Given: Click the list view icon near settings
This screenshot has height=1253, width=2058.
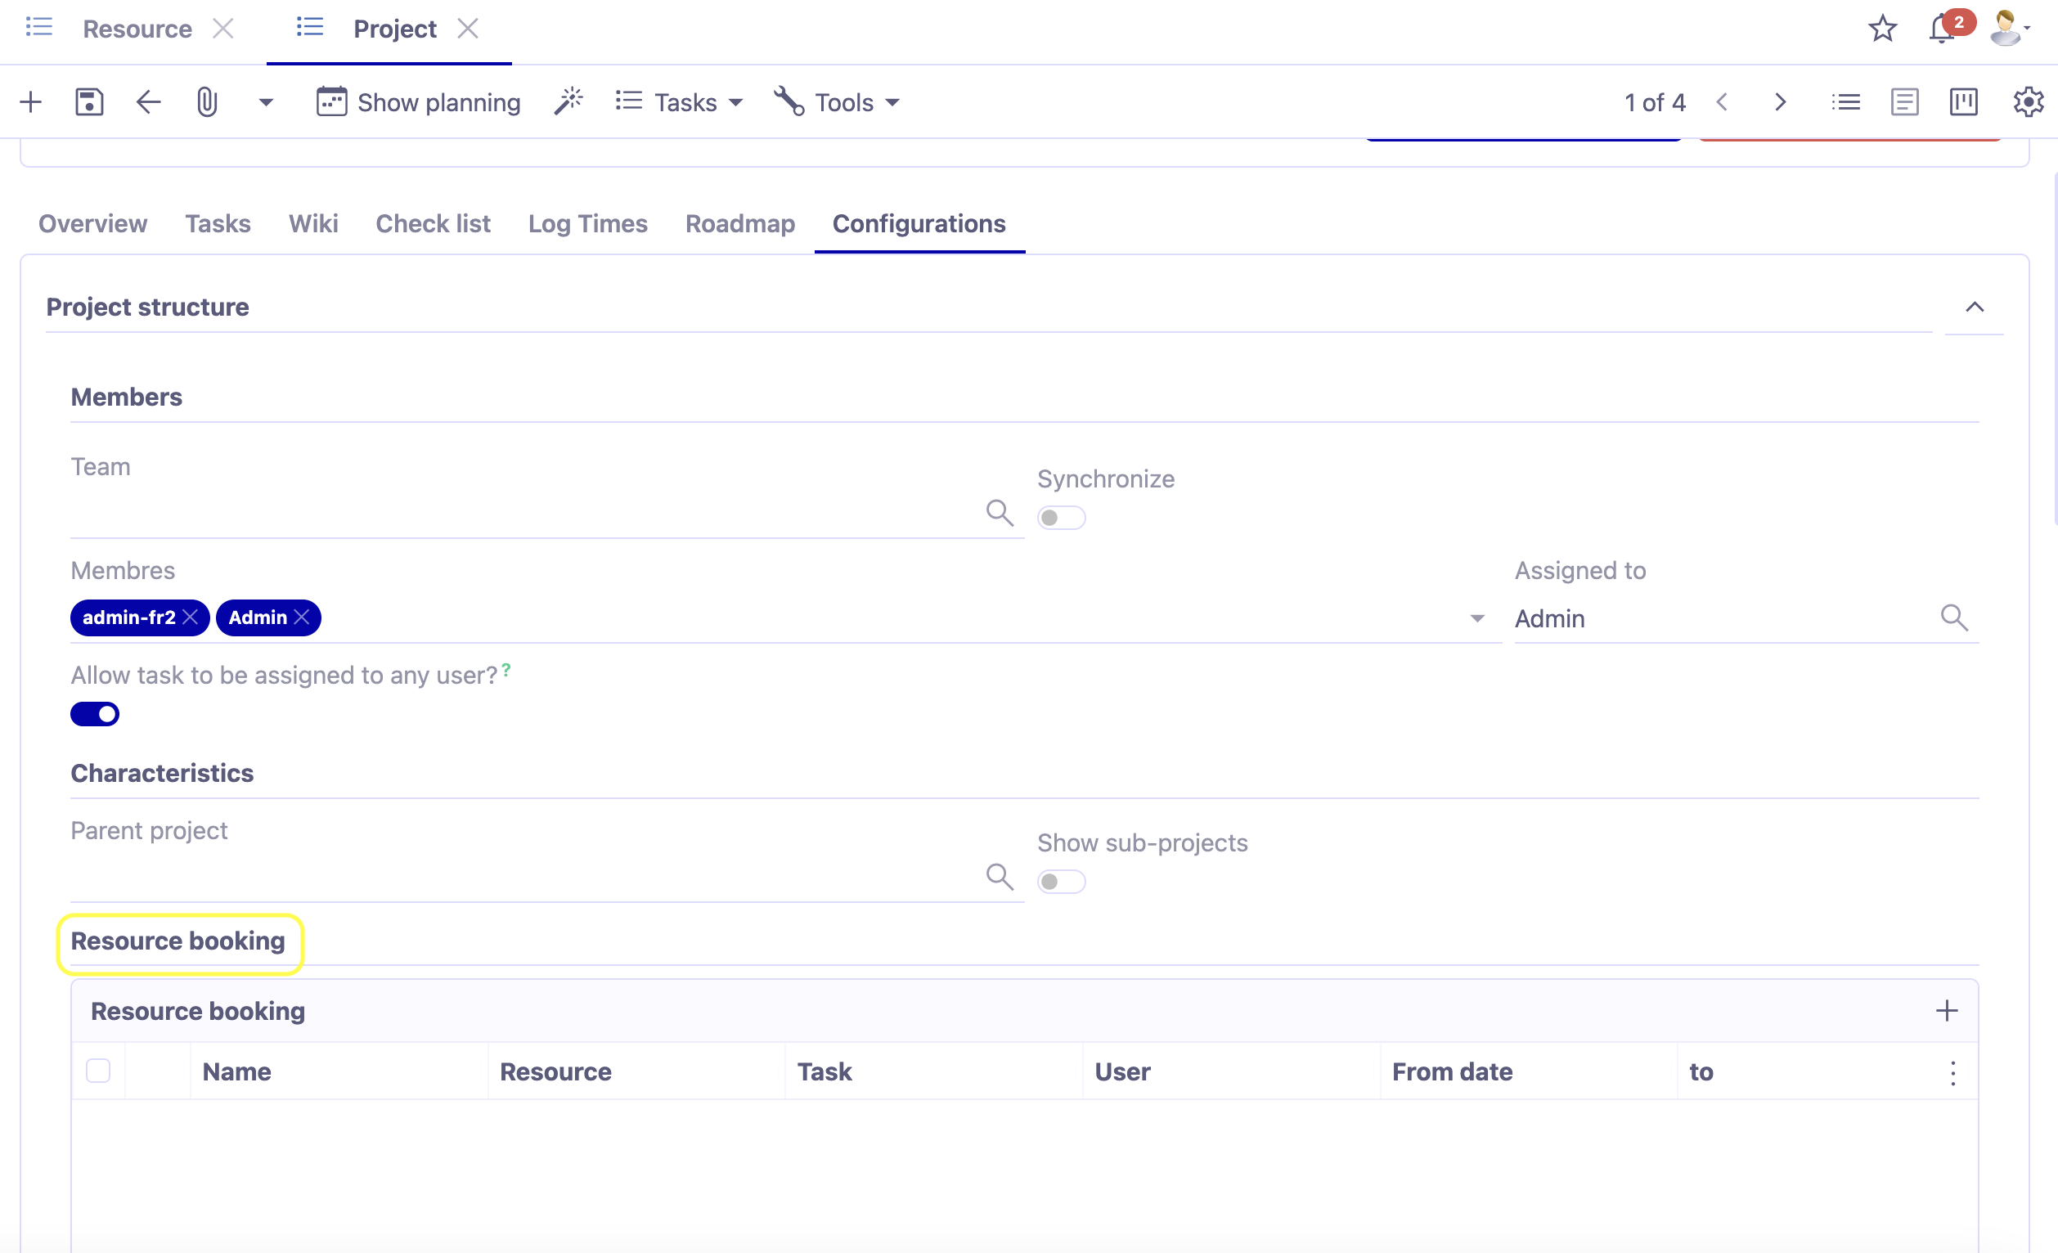Looking at the screenshot, I should pyautogui.click(x=1846, y=101).
